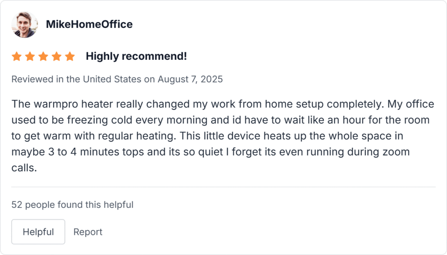
Task: Select the fourth orange star icon
Action: pyautogui.click(x=57, y=56)
